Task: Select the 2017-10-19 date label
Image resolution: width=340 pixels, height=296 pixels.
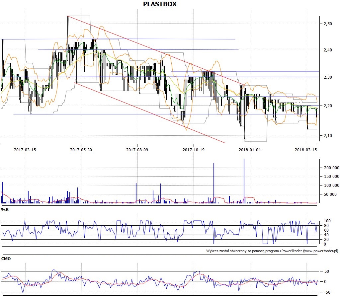Action: 194,150
